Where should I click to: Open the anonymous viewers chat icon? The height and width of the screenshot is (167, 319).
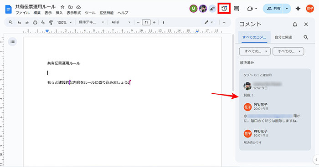click(212, 9)
